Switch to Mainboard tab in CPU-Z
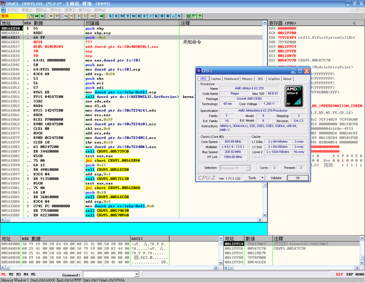Screen dimensions: 365x283 pyautogui.click(x=231, y=79)
